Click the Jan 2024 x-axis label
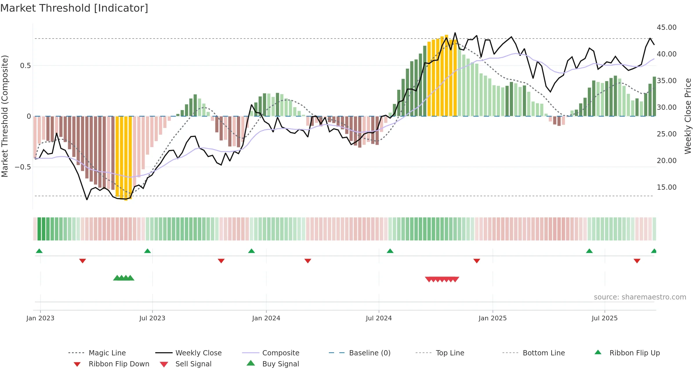Screen dimensions: 696x391 [x=266, y=318]
